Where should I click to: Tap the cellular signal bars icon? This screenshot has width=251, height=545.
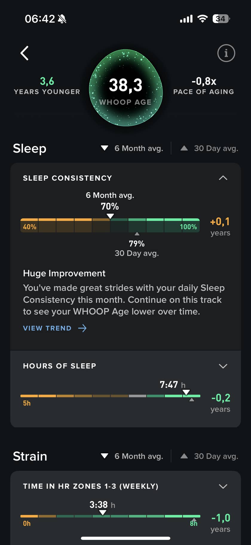coord(186,19)
